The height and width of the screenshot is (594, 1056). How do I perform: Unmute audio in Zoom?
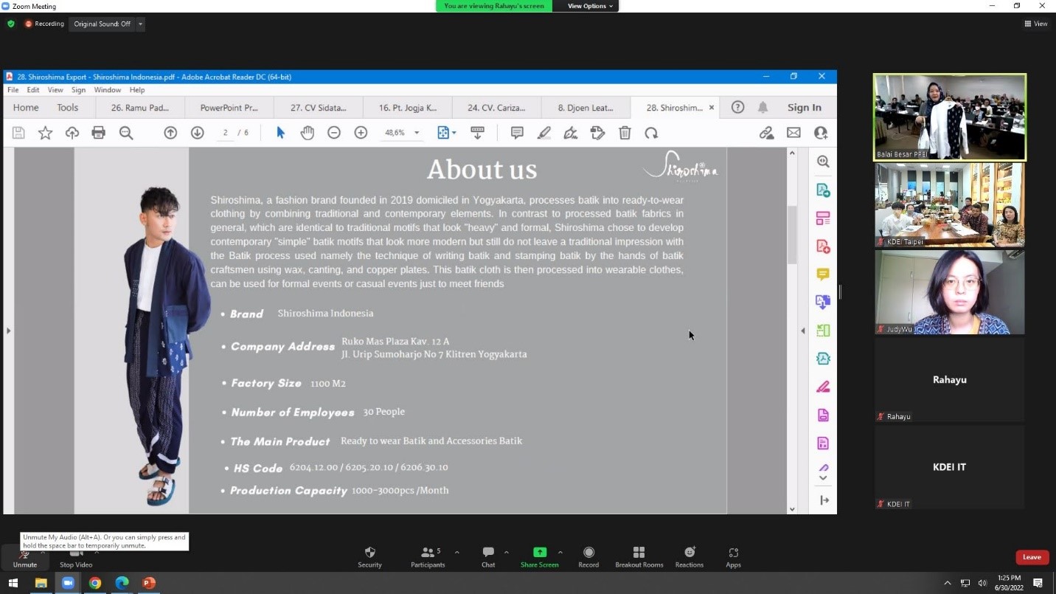point(24,558)
